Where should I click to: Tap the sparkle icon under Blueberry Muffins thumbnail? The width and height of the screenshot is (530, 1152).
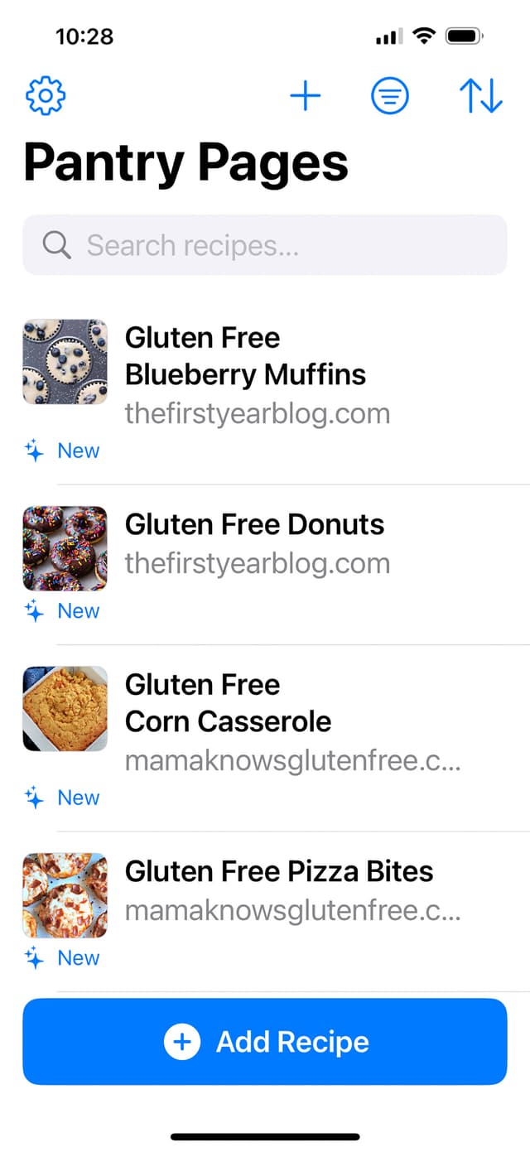click(x=34, y=450)
